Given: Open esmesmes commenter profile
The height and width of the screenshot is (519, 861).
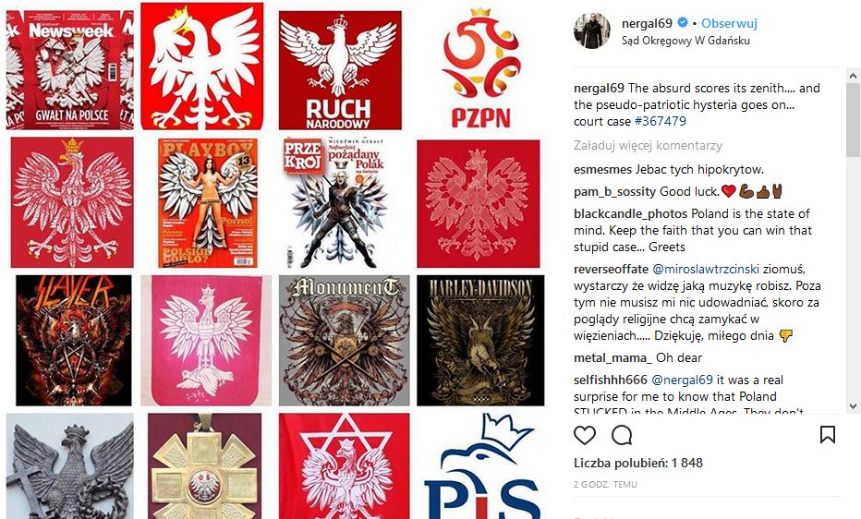Looking at the screenshot, I should (x=603, y=170).
